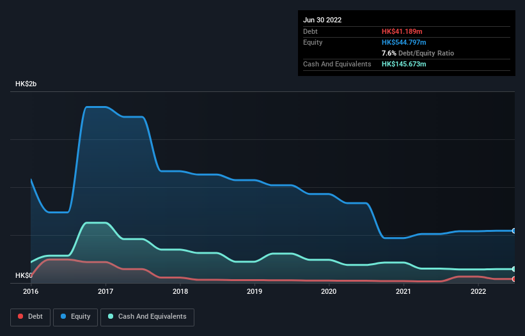Click the 2019 x-axis label
525x336 pixels.
(255, 291)
